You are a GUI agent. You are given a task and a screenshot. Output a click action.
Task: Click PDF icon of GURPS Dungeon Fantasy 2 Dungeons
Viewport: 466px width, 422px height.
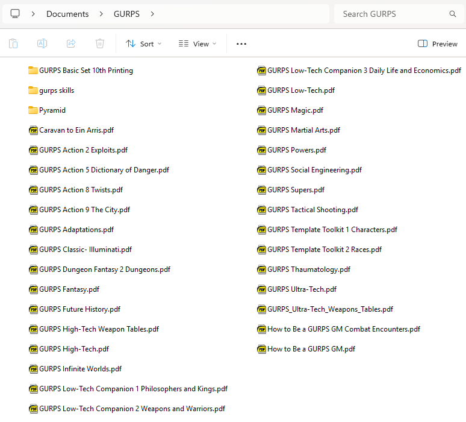[33, 269]
